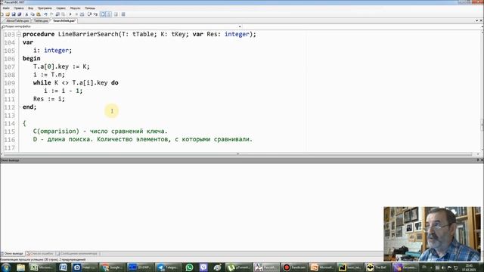Toggle the second highlighted panel toolbar button

109,14
